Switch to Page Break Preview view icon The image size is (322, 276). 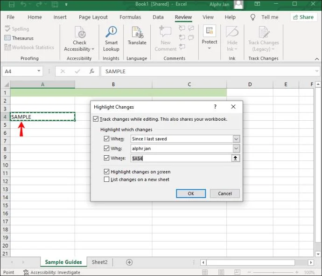tap(237, 272)
